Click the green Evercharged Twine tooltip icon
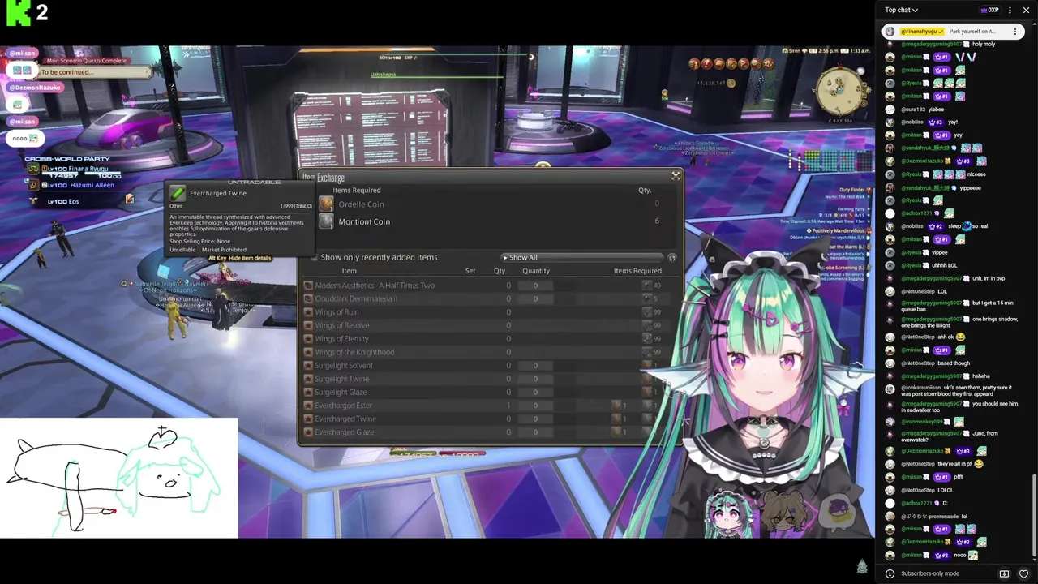 (x=177, y=194)
